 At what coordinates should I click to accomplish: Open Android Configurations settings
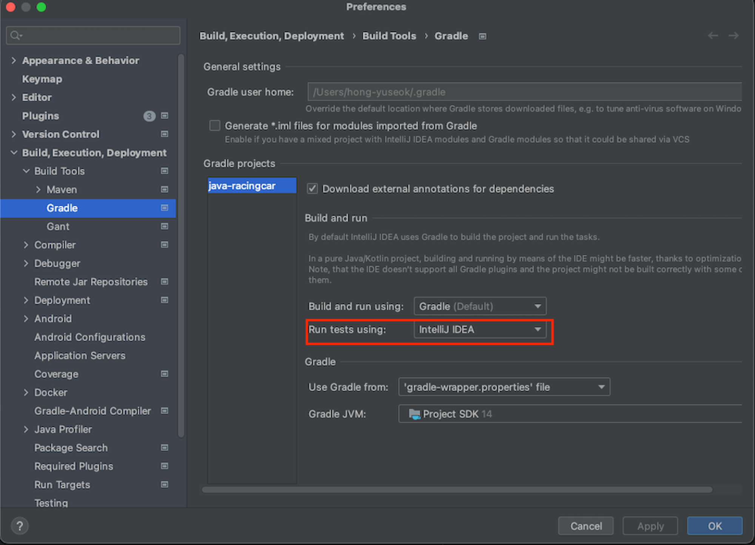[x=90, y=337]
